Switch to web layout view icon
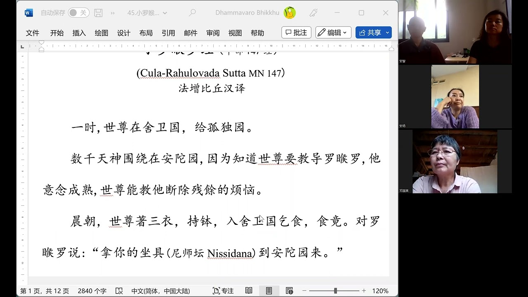Screen dimensions: 528x297 point(290,291)
